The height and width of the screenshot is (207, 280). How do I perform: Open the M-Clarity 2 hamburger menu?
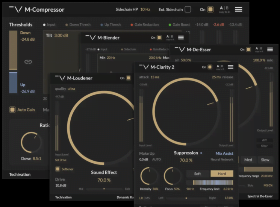[230, 67]
